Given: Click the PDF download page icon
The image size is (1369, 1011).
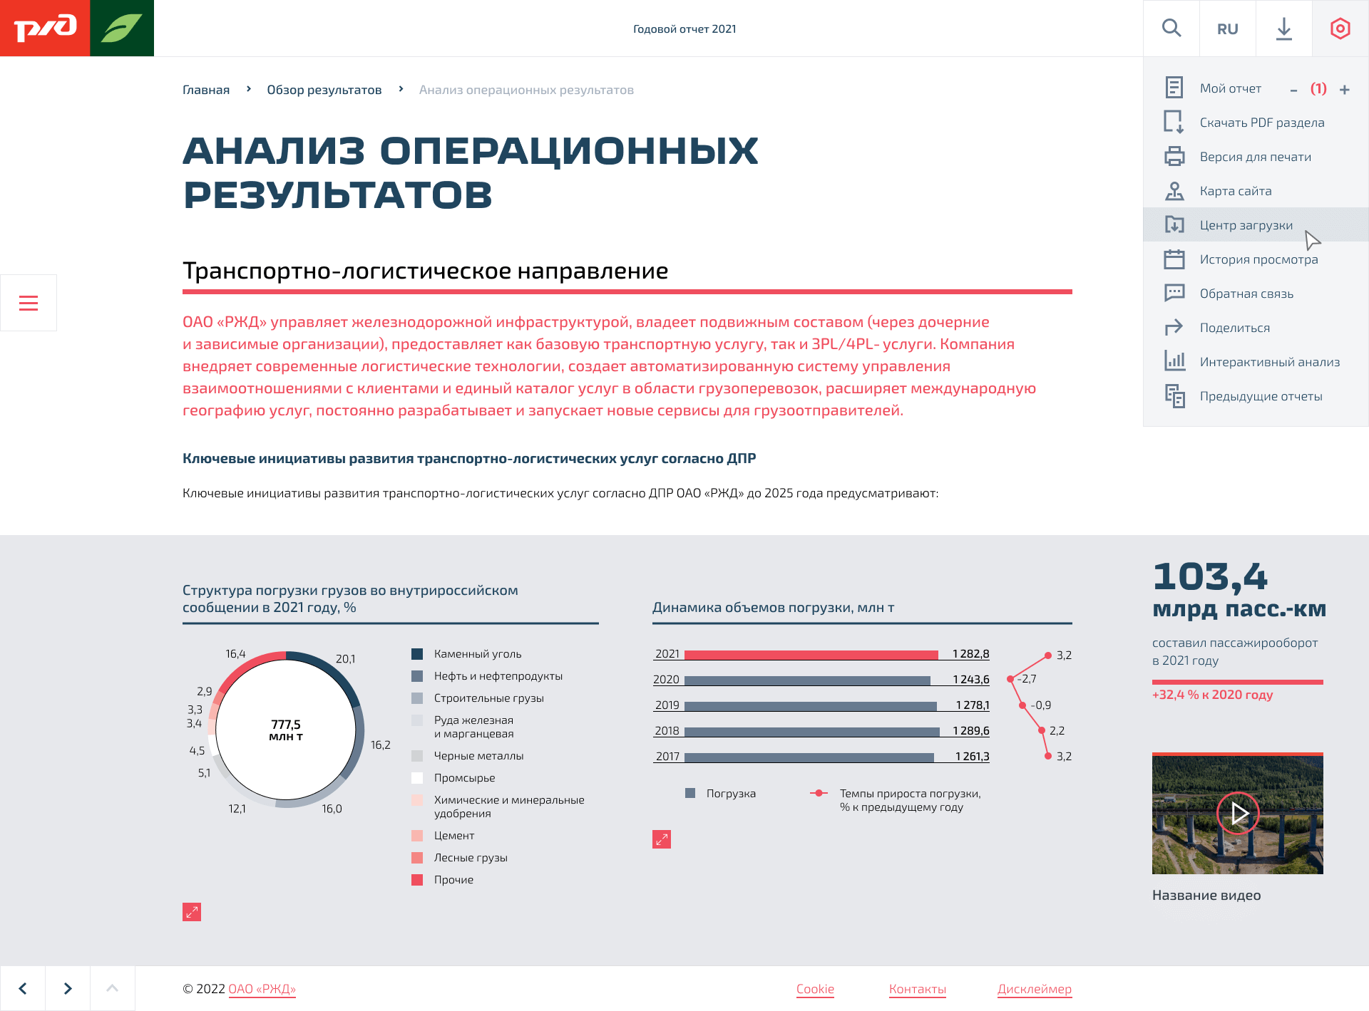Looking at the screenshot, I should (1174, 122).
